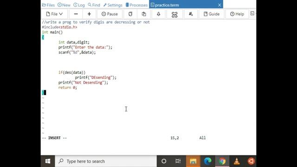Expand the File dropdown menu
The width and height of the screenshot is (297, 167).
point(54,14)
